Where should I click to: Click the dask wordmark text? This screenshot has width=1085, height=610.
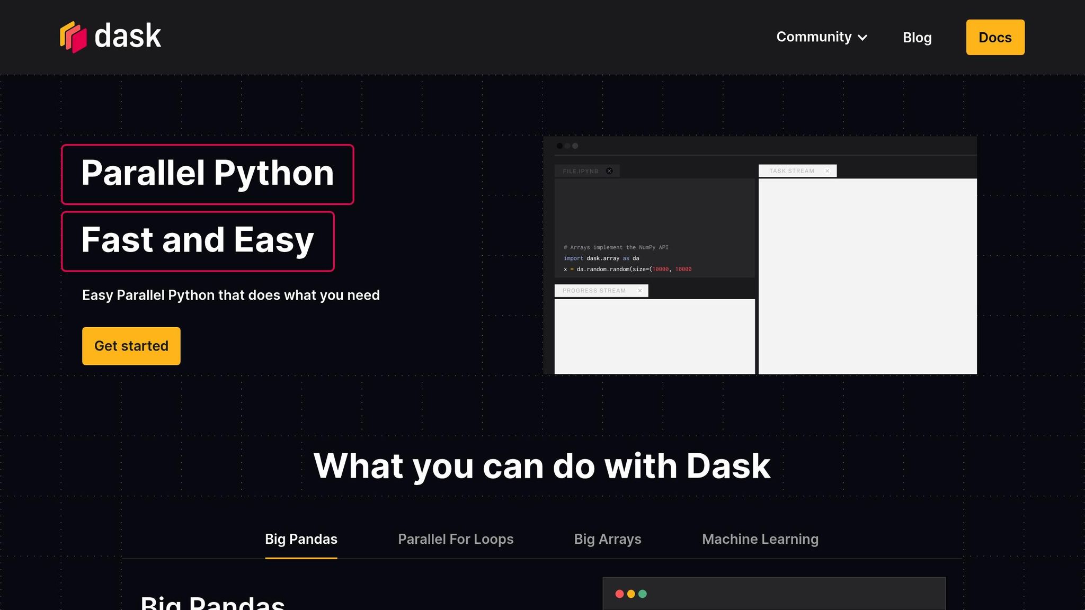pos(128,36)
